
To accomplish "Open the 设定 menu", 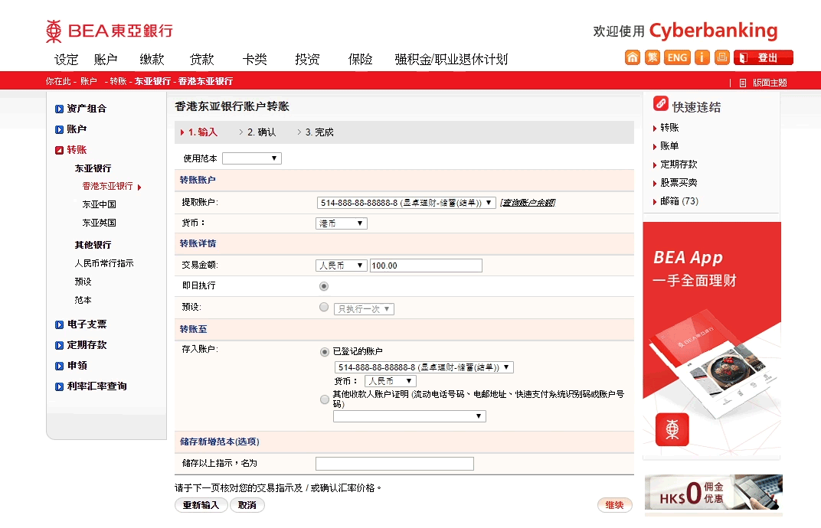I will click(66, 59).
